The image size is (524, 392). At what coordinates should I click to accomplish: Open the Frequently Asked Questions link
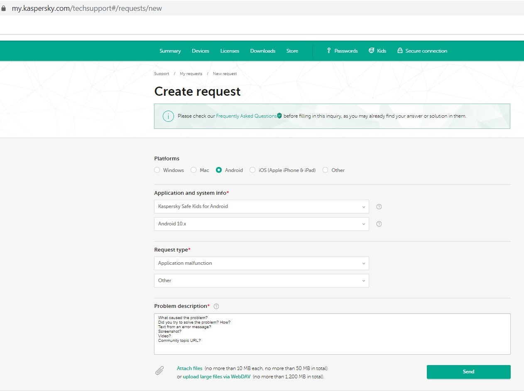246,116
